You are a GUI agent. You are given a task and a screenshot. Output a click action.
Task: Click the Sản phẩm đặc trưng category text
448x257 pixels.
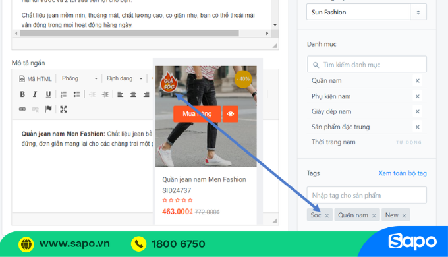(341, 127)
